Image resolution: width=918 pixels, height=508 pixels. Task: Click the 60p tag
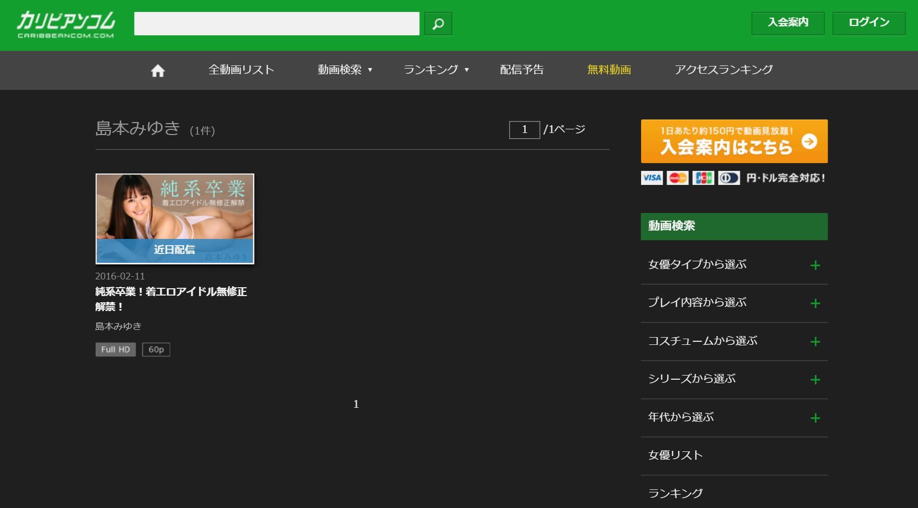click(156, 350)
